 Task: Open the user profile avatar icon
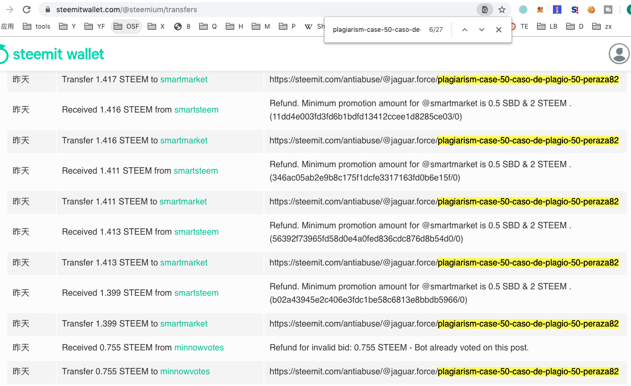619,54
